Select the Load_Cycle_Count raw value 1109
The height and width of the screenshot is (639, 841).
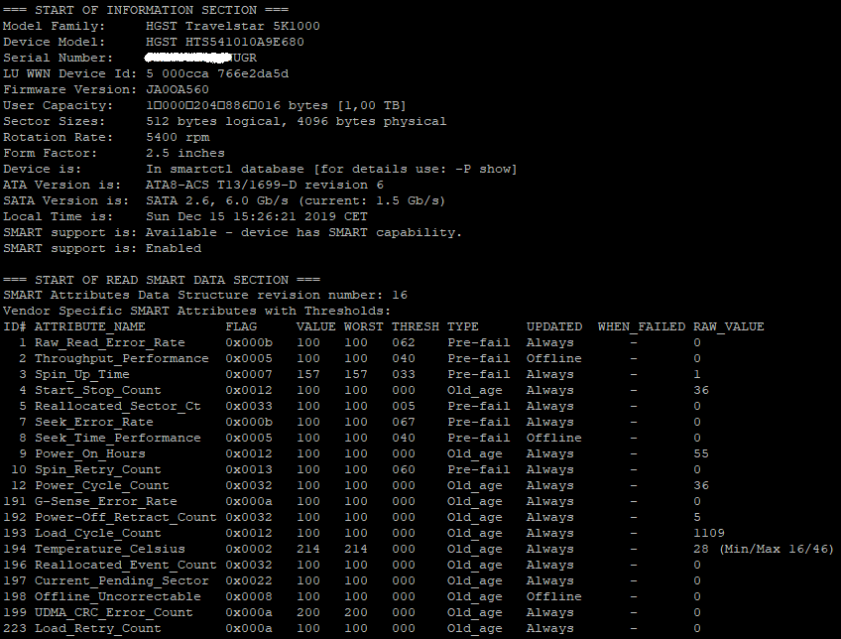pos(708,533)
